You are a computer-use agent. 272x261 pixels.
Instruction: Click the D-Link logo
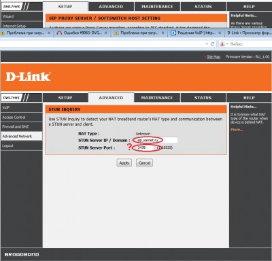pyautogui.click(x=28, y=77)
